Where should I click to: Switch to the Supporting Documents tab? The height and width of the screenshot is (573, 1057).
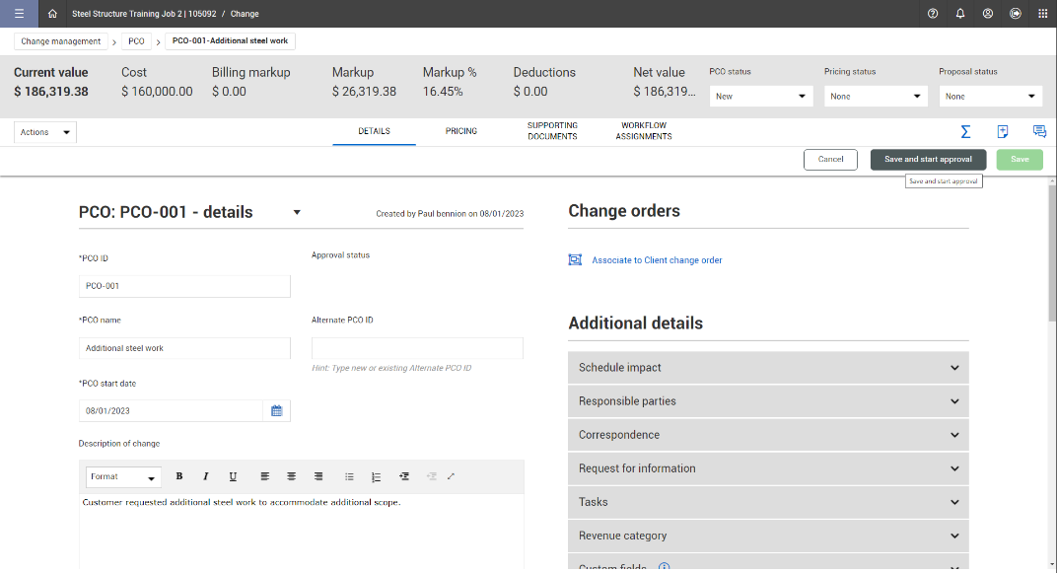click(x=552, y=131)
